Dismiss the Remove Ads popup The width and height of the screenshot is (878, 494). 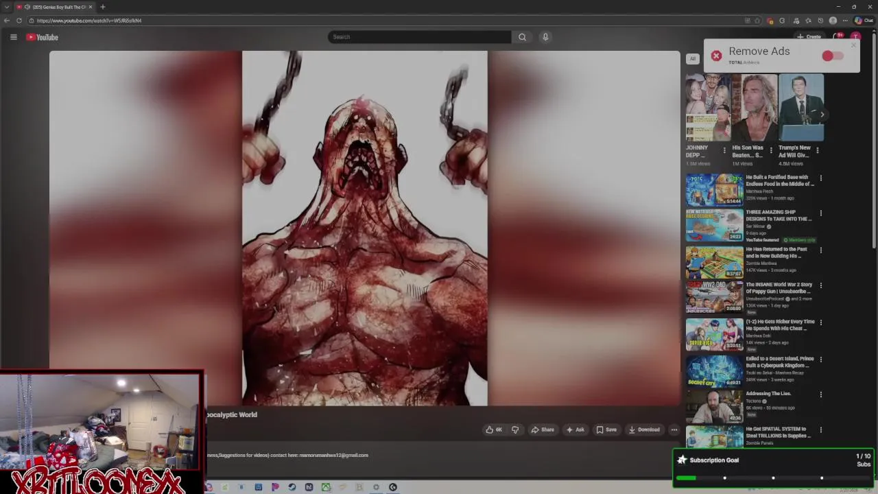[x=854, y=46]
